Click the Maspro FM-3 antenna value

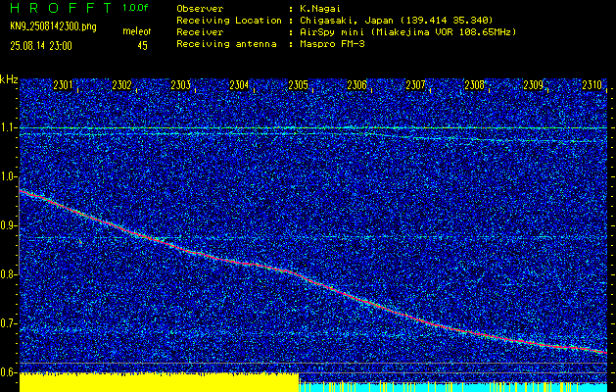332,44
